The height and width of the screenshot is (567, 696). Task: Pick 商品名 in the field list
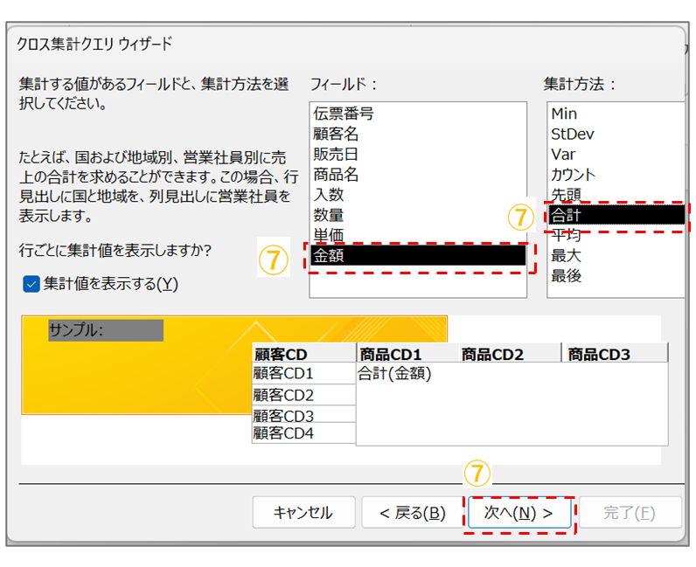(336, 174)
